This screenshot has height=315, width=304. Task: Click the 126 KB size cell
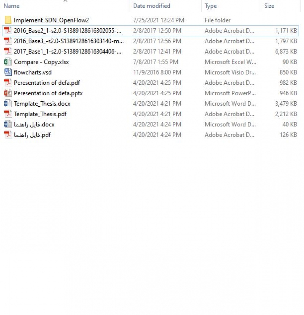pyautogui.click(x=288, y=135)
